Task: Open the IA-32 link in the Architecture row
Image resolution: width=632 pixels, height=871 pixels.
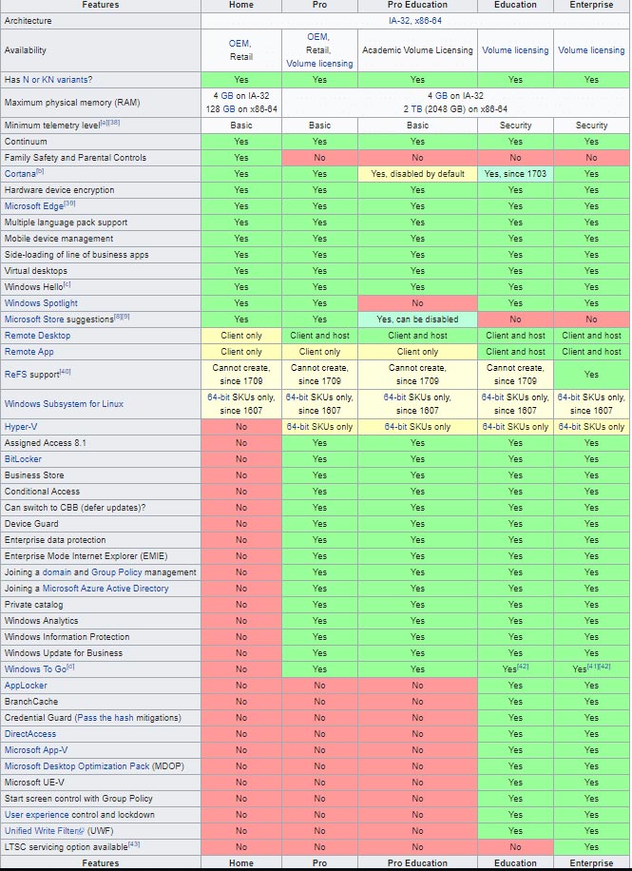Action: point(397,21)
